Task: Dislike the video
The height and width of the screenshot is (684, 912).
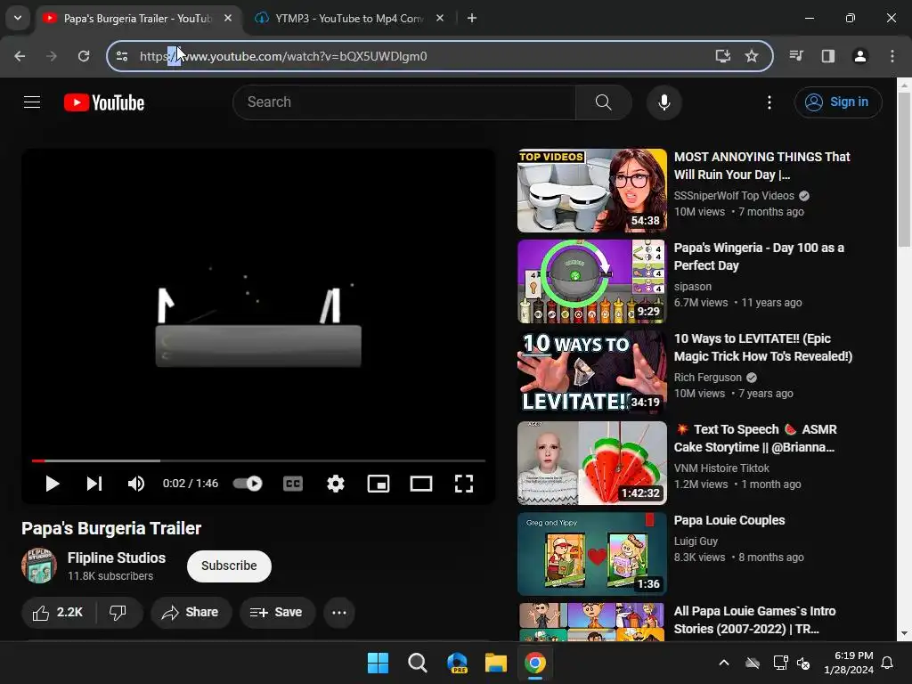Action: (x=118, y=613)
